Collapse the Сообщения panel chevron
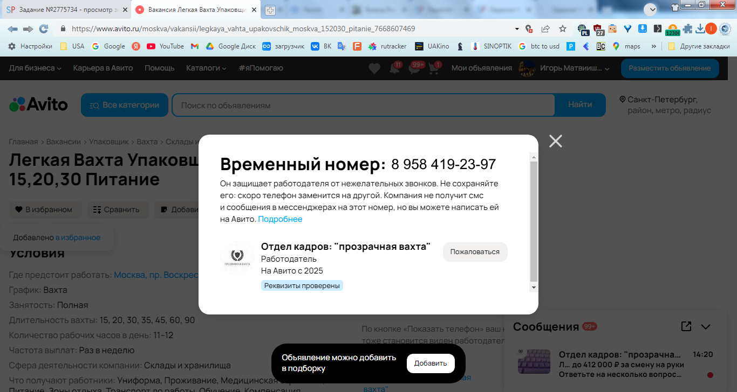This screenshot has width=737, height=392. pos(706,326)
